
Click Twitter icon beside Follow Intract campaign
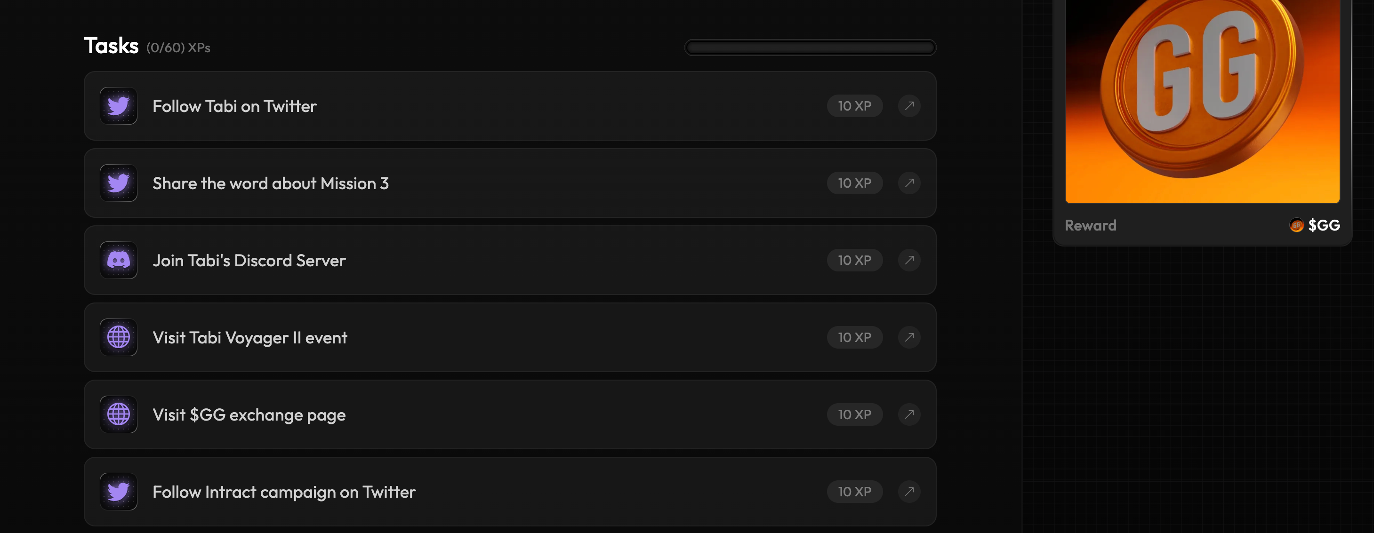tap(119, 492)
